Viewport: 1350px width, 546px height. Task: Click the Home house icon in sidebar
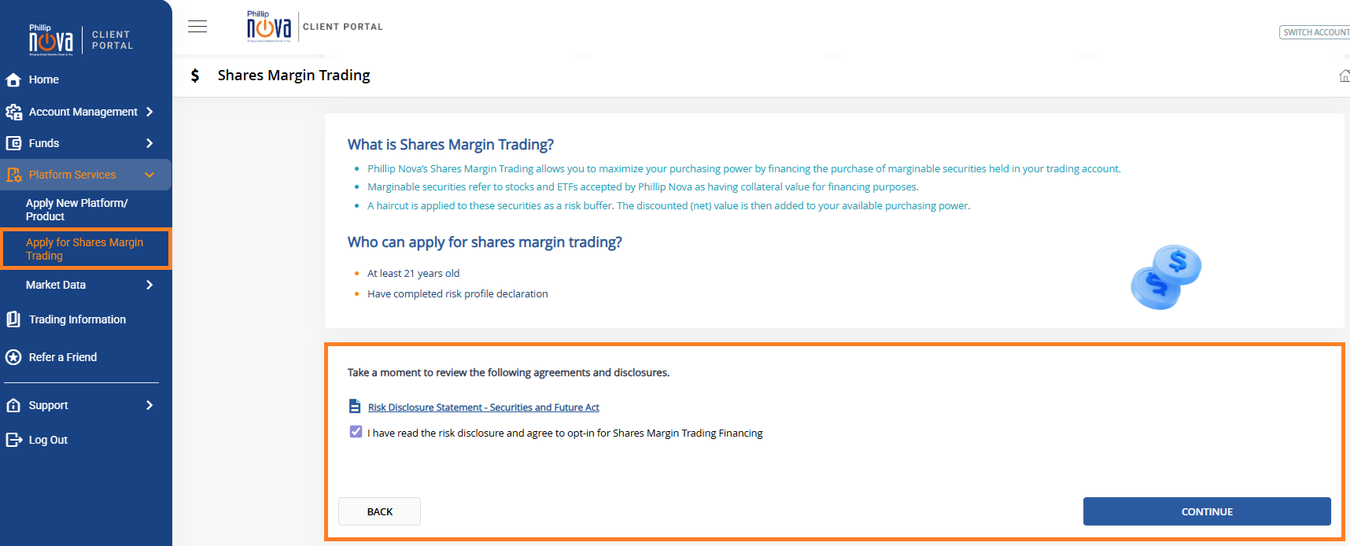click(13, 79)
